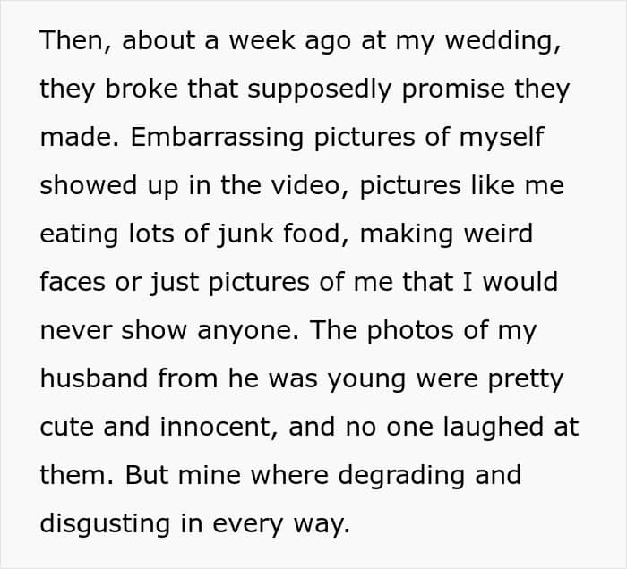Click the word "myself" in the third line
This screenshot has height=569, width=627.
(x=500, y=138)
